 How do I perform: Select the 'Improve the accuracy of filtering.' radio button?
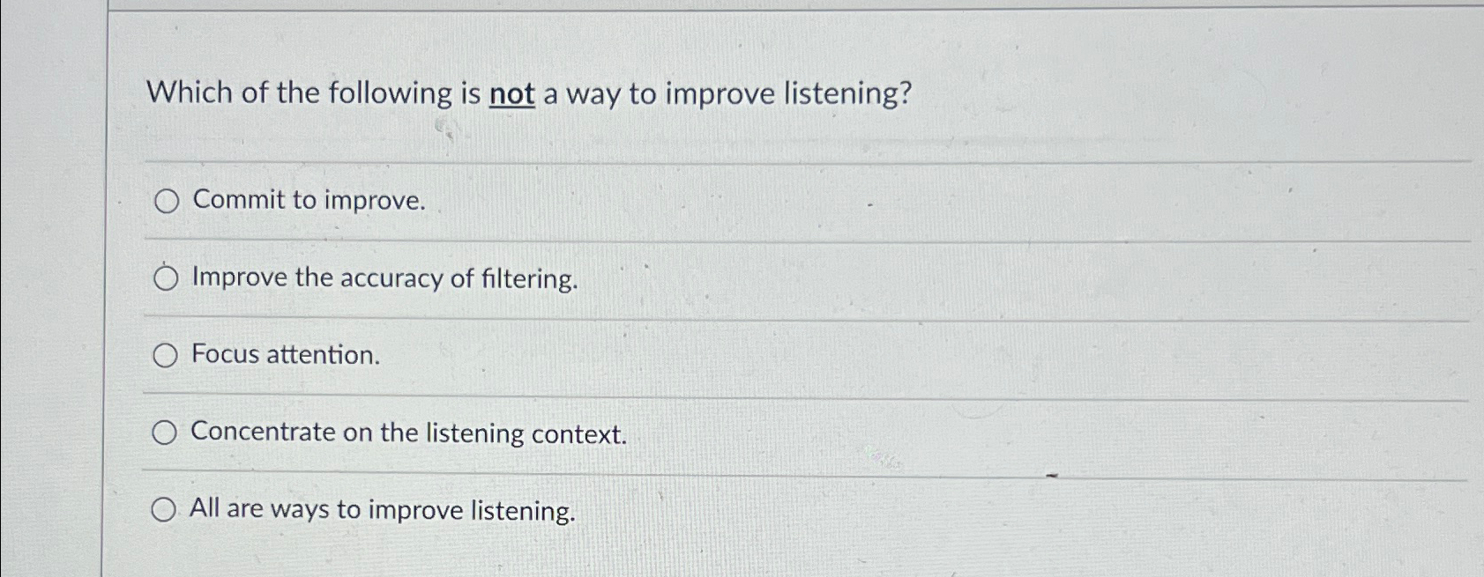[x=166, y=277]
